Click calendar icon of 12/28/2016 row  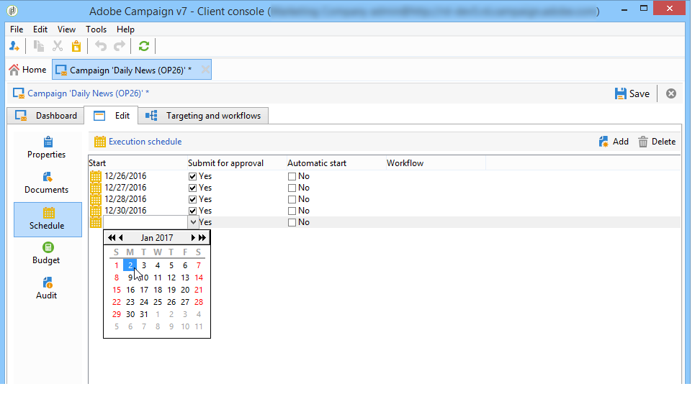point(96,199)
